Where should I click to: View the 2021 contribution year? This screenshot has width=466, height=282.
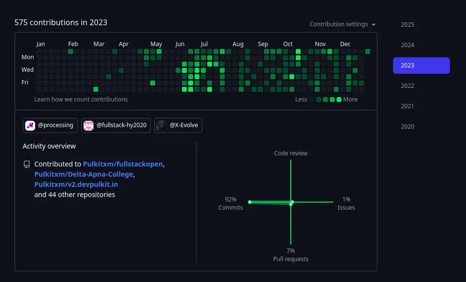[x=407, y=106]
